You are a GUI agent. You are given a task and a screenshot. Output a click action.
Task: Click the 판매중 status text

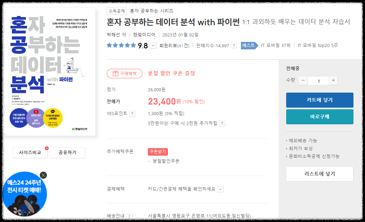tap(293, 68)
